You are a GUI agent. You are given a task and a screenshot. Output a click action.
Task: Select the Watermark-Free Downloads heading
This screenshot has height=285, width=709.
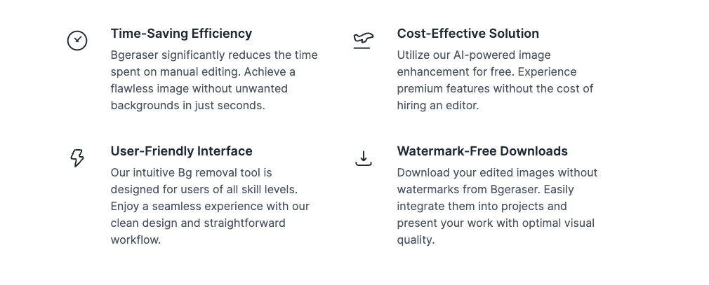tap(482, 151)
